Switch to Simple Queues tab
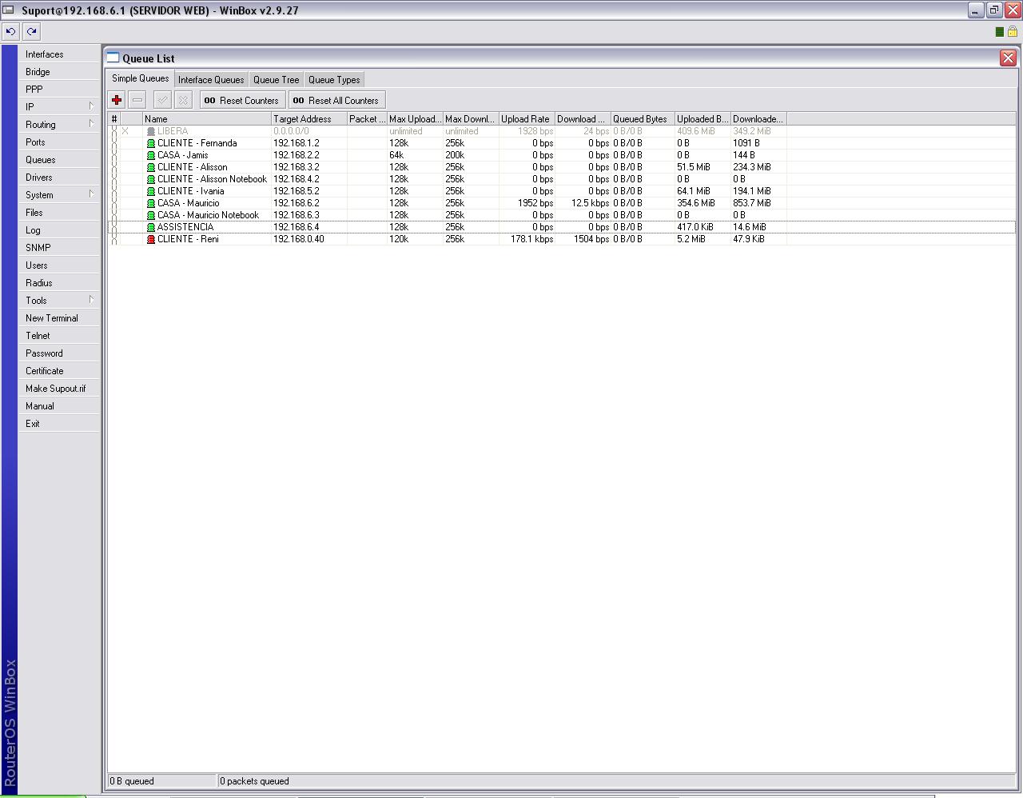Viewport: 1023px width, 798px height. point(140,78)
